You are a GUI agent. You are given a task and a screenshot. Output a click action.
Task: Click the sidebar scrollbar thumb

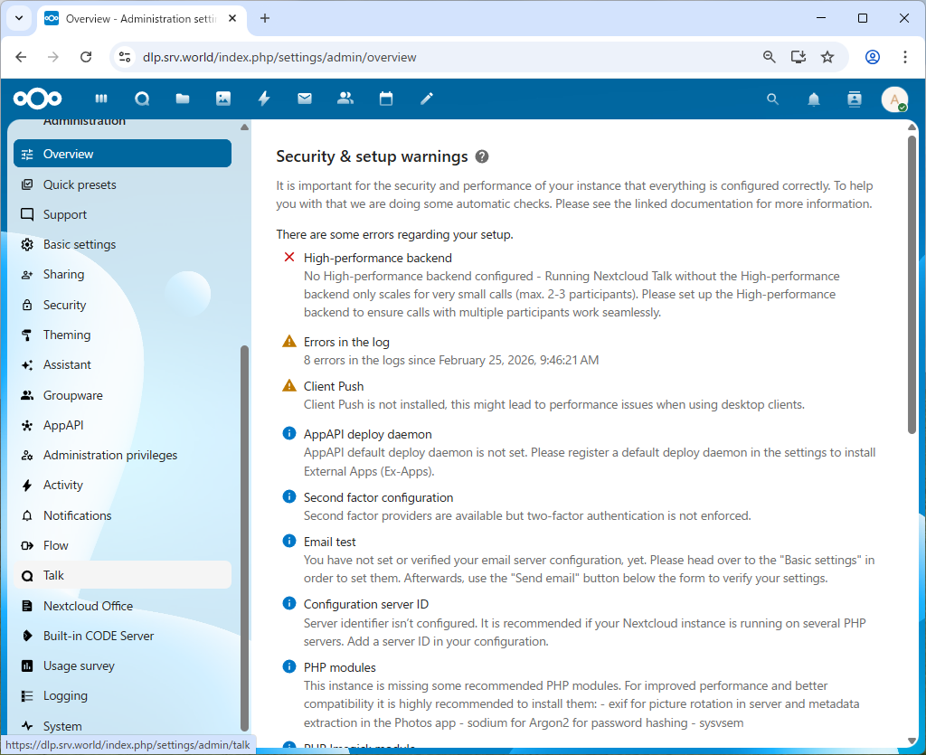point(244,538)
